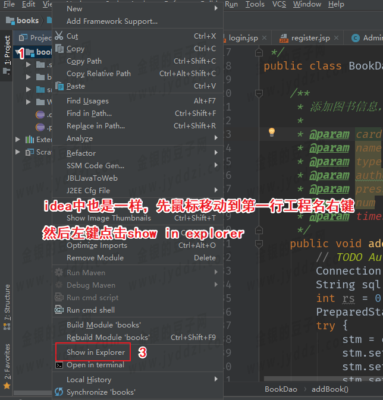Open the Run menu
383x400 pixels.
[231, 4]
